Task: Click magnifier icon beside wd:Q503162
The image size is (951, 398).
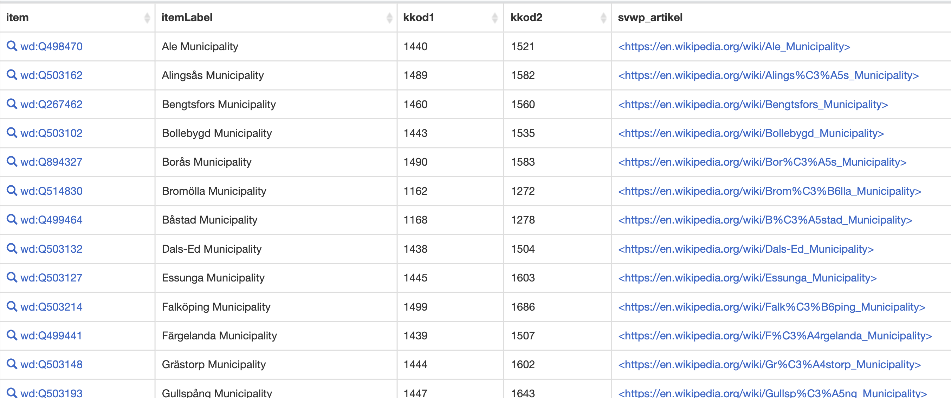Action: [x=12, y=75]
